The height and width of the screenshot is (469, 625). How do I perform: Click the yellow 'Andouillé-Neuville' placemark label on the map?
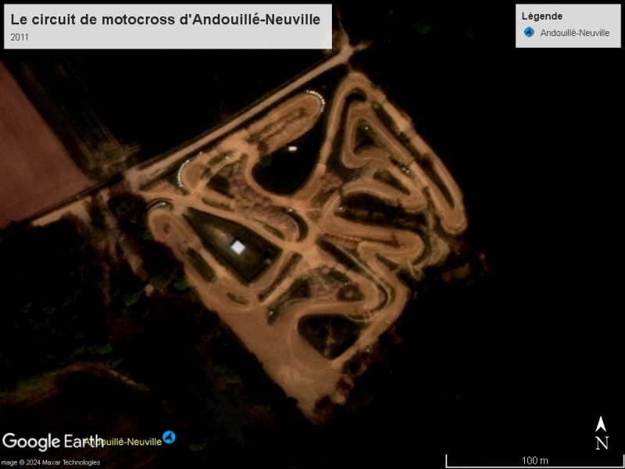coord(123,442)
